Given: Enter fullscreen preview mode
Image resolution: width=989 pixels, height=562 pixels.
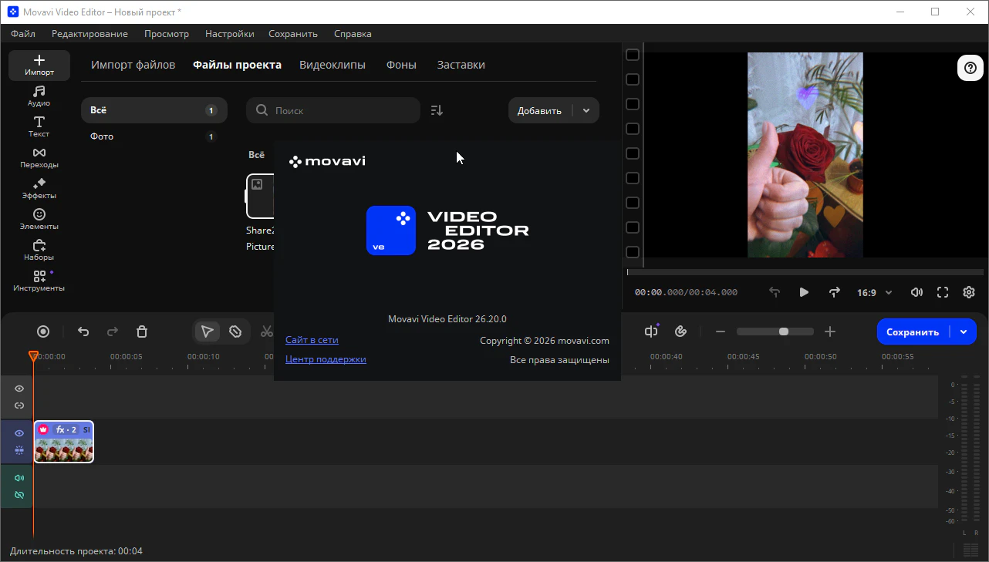Looking at the screenshot, I should [x=943, y=292].
